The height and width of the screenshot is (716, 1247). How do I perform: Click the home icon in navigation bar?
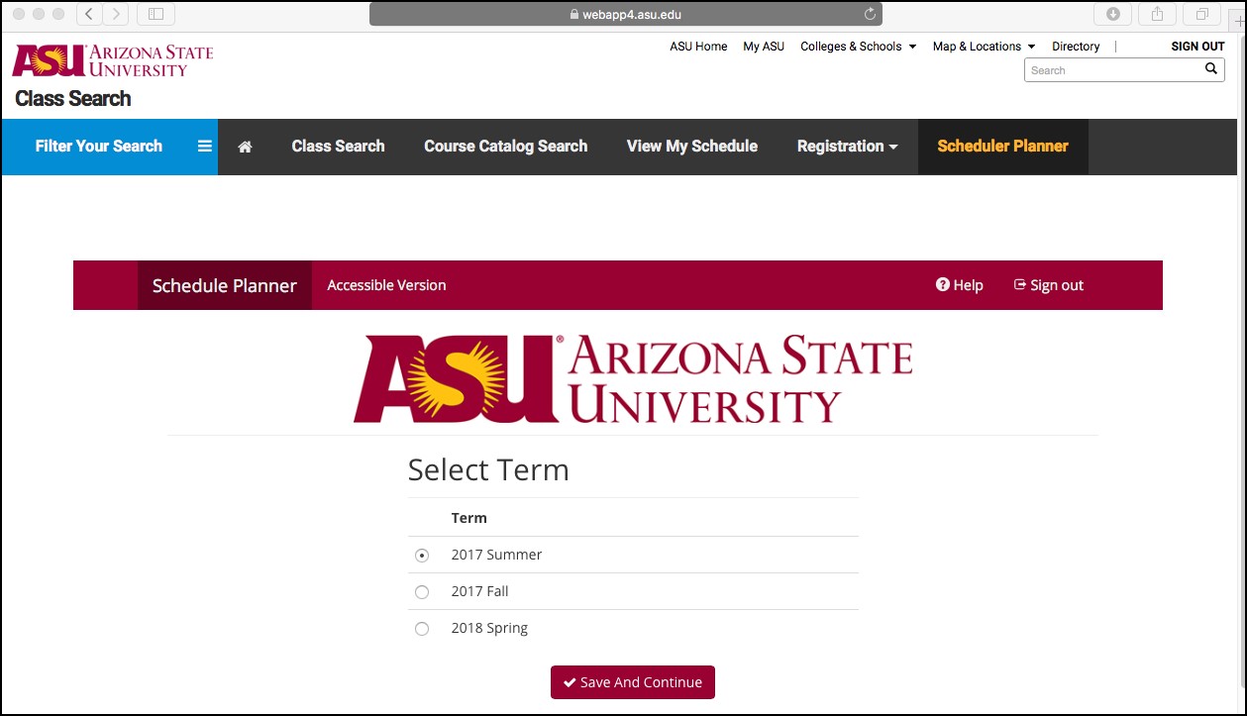245,147
